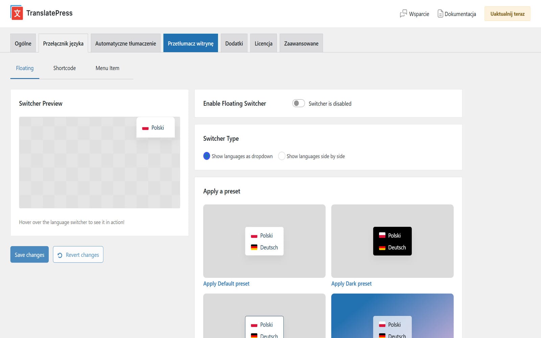Screen dimensions: 541x338
Task: Click the Dokumentacja document icon
Action: click(440, 14)
